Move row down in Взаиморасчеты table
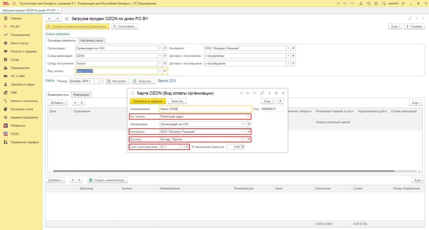Screen dimensions: 429x230 click(82, 103)
